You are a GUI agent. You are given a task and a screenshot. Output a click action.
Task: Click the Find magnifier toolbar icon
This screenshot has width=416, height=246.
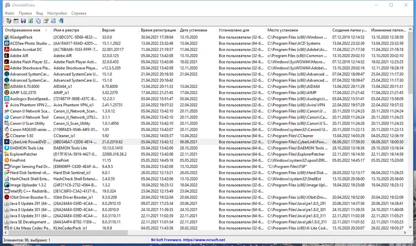click(x=54, y=21)
